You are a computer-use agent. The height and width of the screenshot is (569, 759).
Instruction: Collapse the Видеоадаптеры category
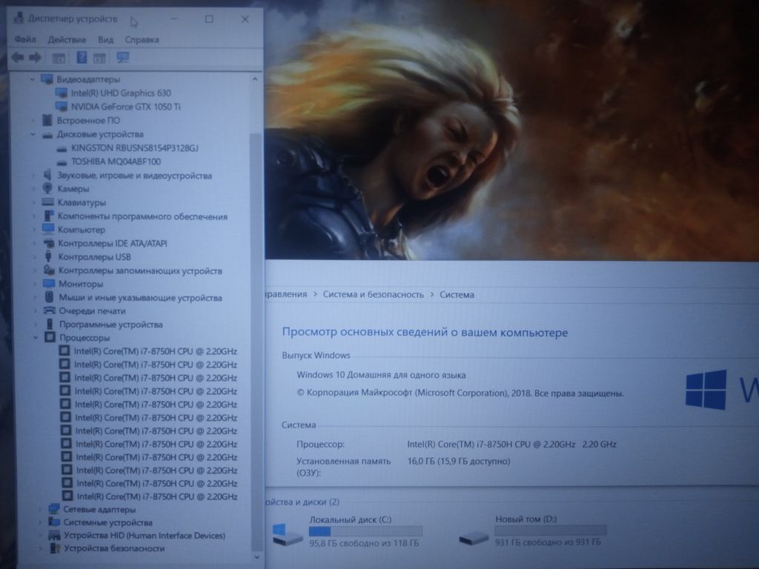[x=33, y=79]
